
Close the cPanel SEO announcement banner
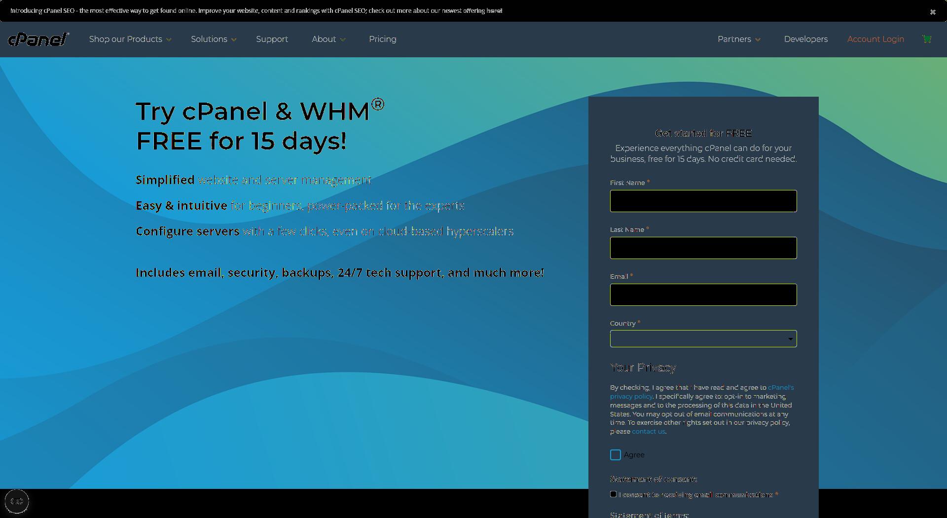[933, 12]
